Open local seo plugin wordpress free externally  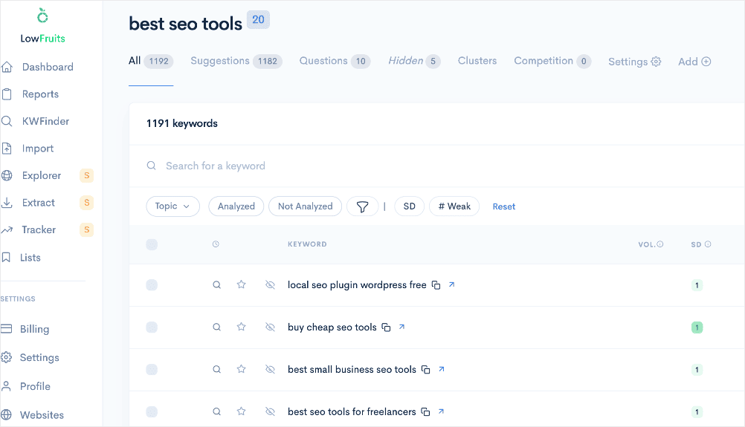[x=452, y=284]
